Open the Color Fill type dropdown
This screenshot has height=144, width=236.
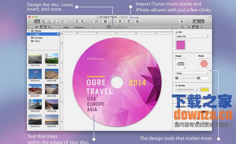click(x=192, y=36)
